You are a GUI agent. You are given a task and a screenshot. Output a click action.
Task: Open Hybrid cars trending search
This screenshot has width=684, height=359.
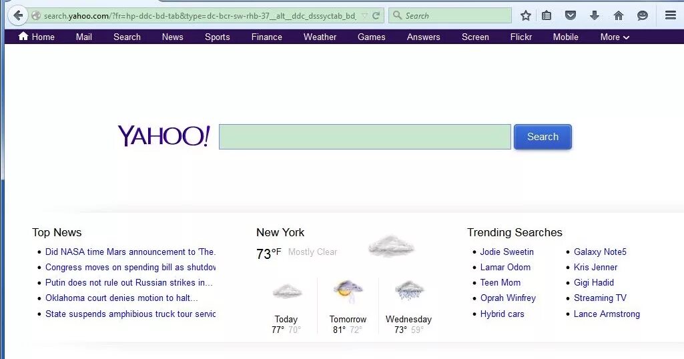(502, 314)
